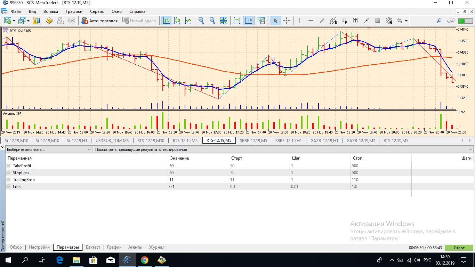Image resolution: width=475 pixels, height=267 pixels.
Task: Select the Gann grid tool
Action: click(389, 21)
